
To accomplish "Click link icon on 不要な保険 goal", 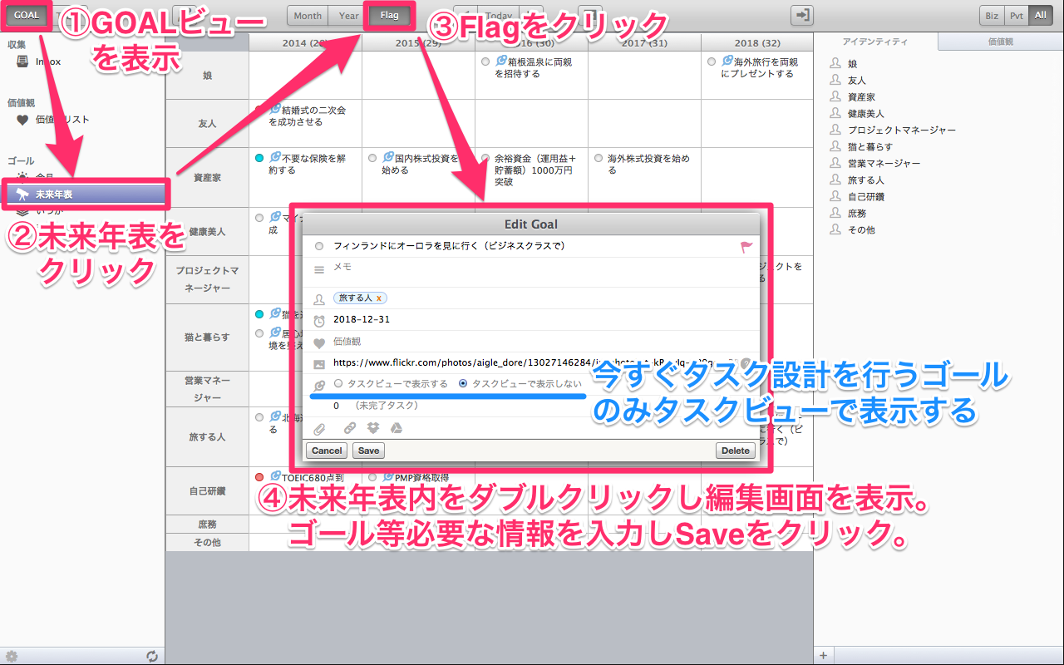I will [x=275, y=157].
